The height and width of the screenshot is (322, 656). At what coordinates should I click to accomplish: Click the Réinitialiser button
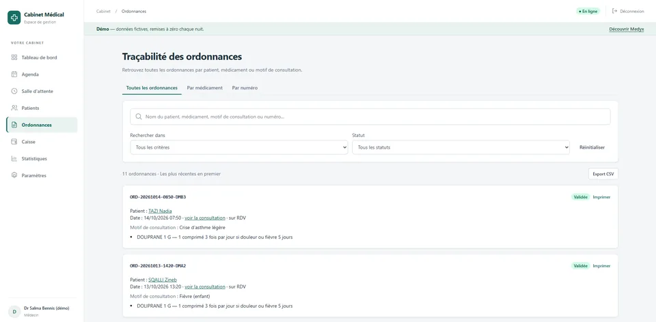592,147
